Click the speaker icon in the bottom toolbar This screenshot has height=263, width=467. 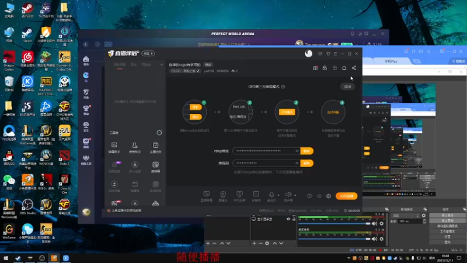[288, 195]
